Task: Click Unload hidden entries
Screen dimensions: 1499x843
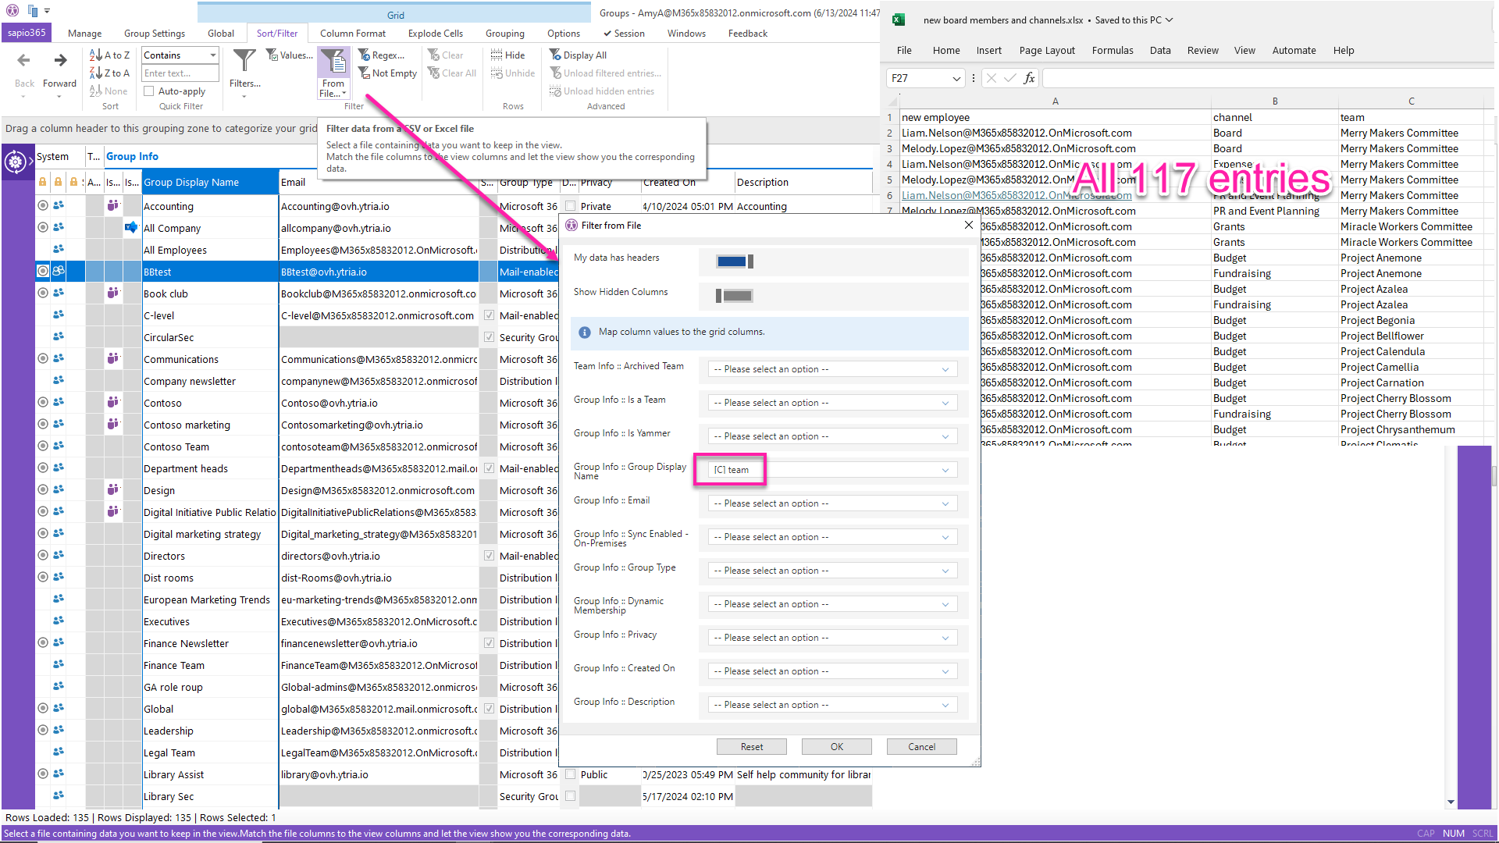Action: coord(602,91)
